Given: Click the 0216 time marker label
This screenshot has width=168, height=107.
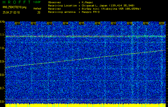Looking at the screenshot, I should (97, 23).
